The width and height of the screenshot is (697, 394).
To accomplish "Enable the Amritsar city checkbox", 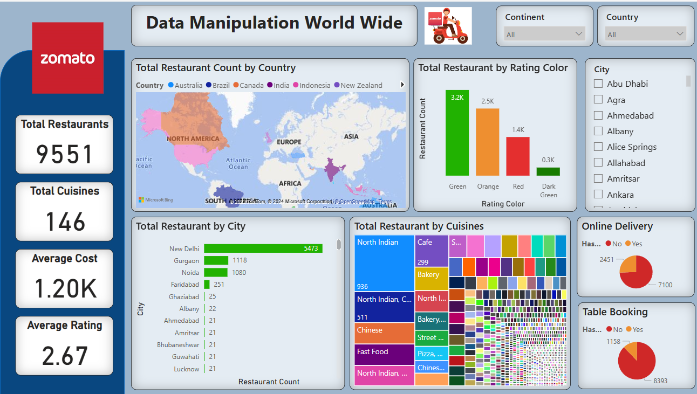I will [598, 178].
